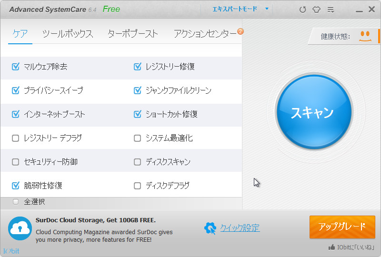
Task: Select the ケア tab
Action: [20, 33]
